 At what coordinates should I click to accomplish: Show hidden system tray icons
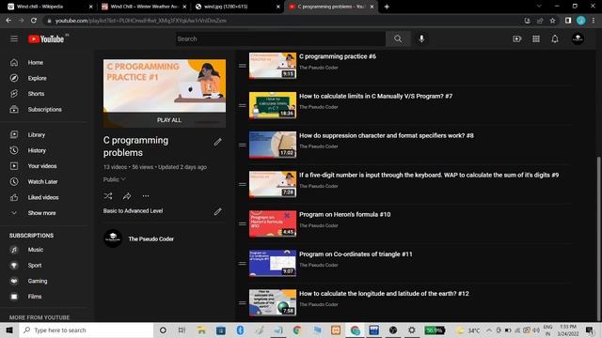point(489,330)
